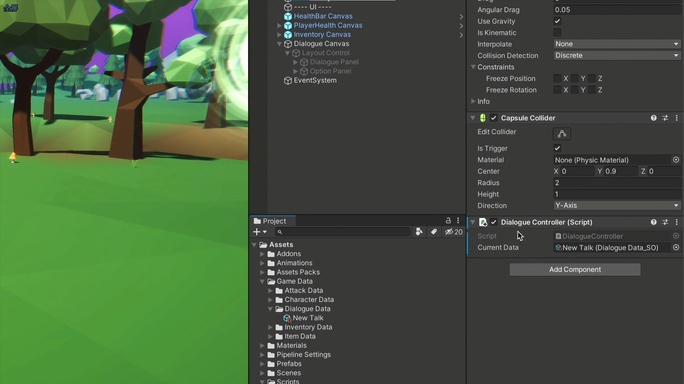The width and height of the screenshot is (684, 384).
Task: Expand the Info foldout
Action: click(473, 101)
